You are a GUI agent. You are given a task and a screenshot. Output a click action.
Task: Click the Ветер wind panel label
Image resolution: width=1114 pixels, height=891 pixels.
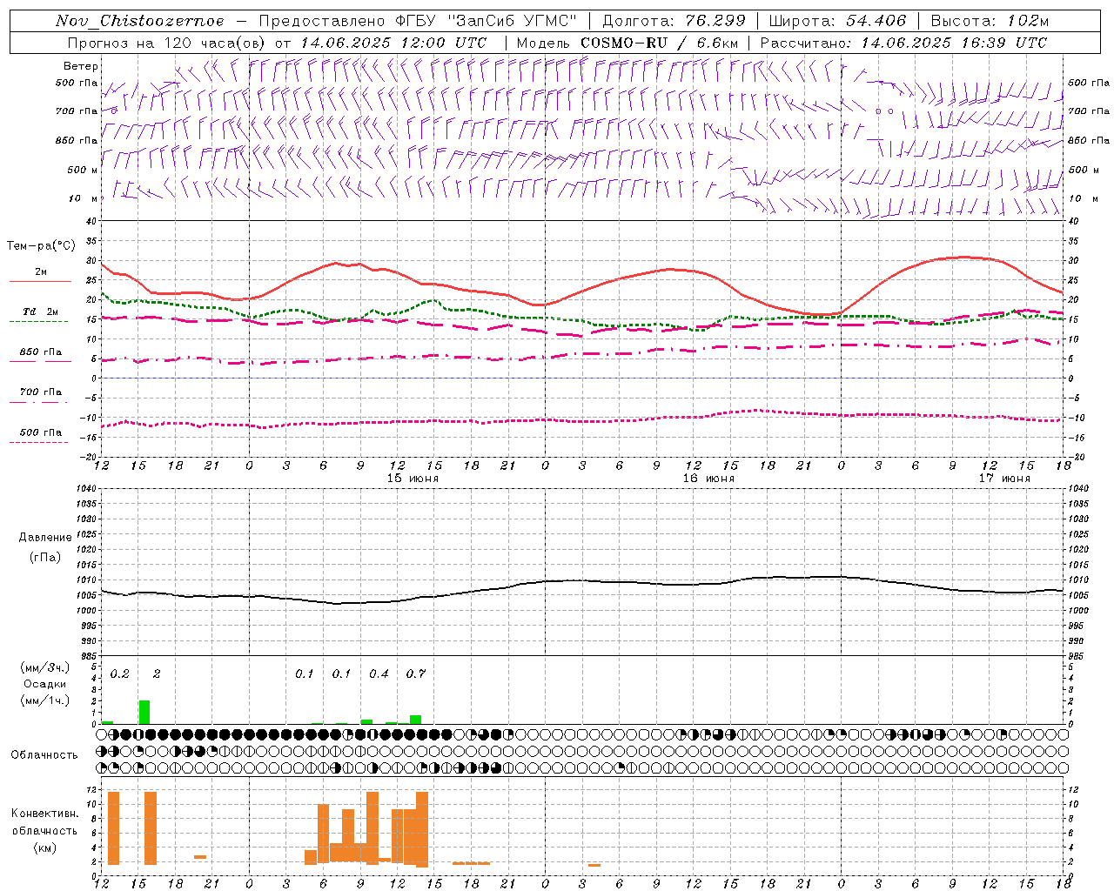tap(81, 66)
